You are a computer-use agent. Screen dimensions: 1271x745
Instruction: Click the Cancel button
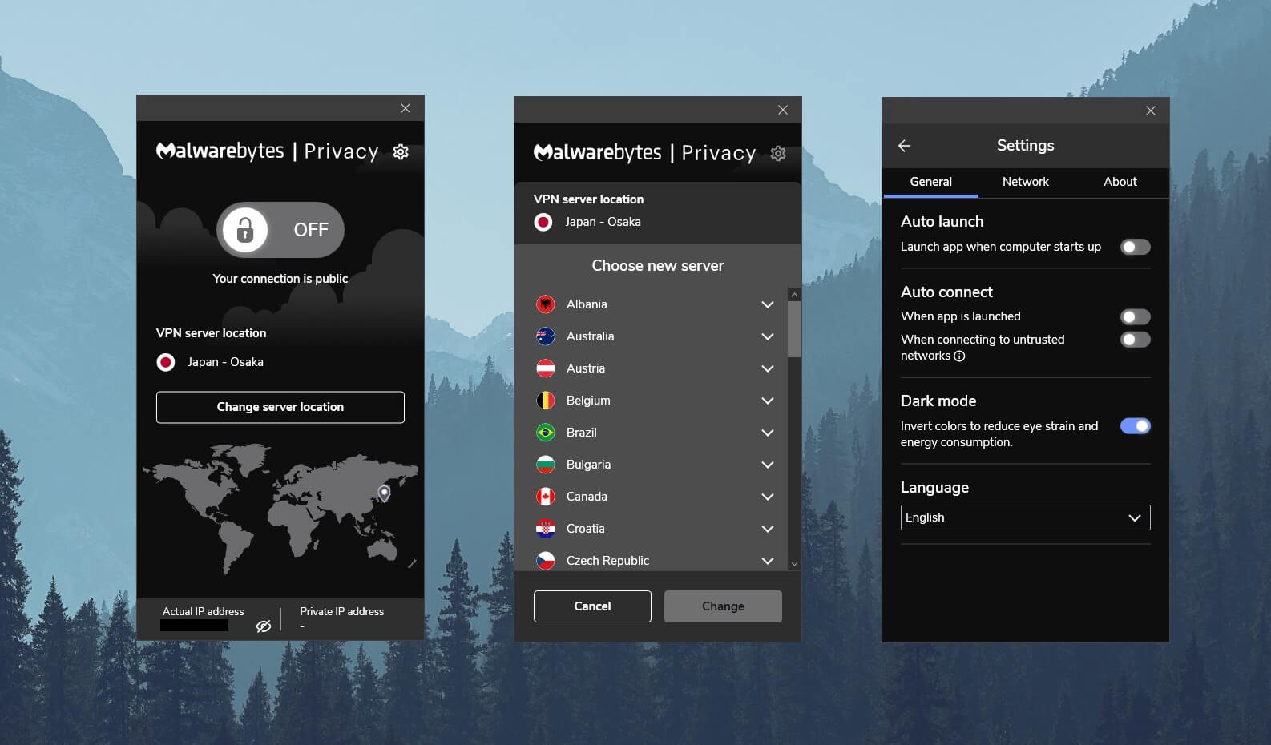pos(592,606)
